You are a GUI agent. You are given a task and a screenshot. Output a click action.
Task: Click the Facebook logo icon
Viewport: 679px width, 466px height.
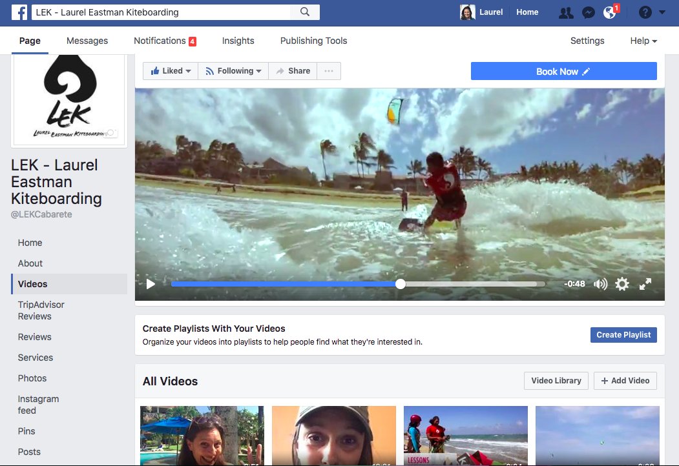click(19, 12)
